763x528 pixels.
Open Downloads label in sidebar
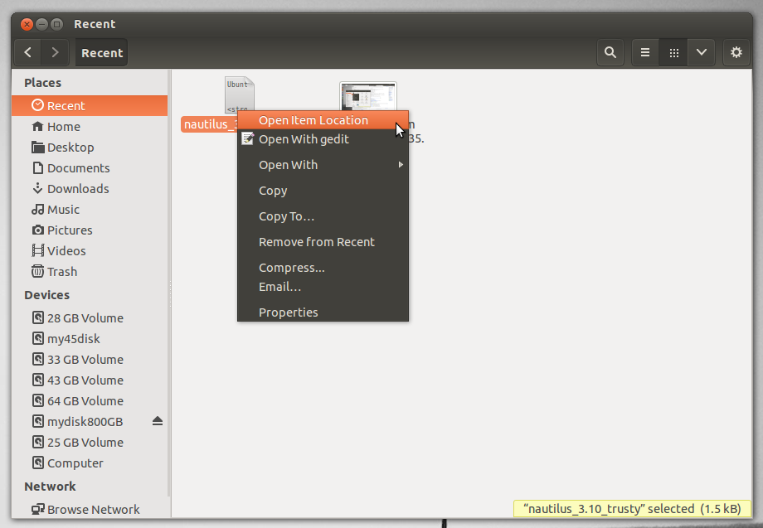[x=78, y=189]
